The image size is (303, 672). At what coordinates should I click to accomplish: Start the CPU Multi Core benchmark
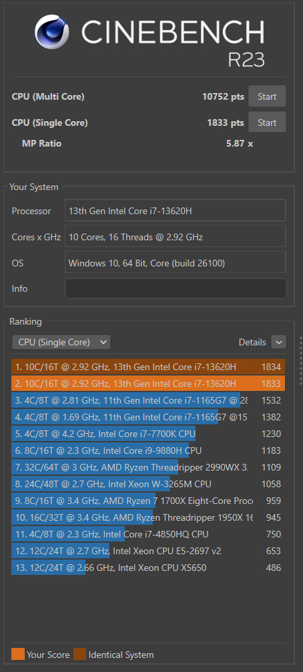(x=267, y=96)
